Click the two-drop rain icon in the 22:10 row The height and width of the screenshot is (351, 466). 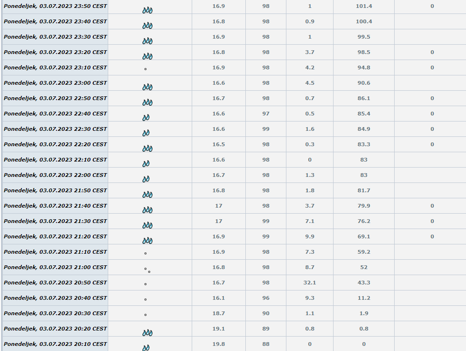click(x=146, y=164)
